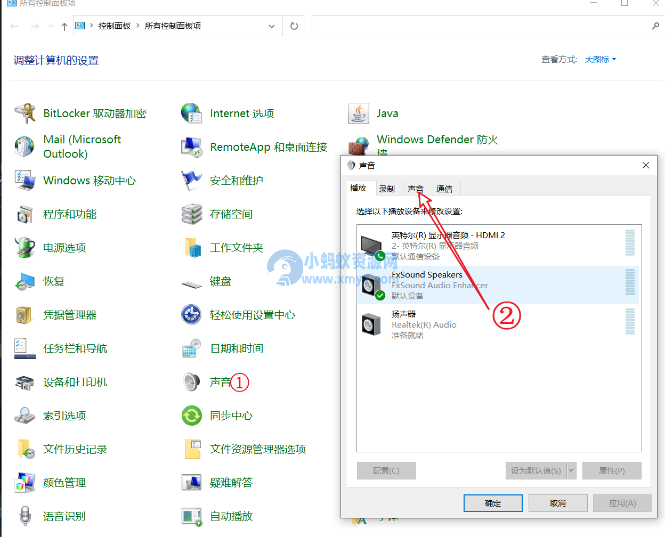This screenshot has height=537, width=665.
Task: Click the control panel search box
Action: (487, 26)
